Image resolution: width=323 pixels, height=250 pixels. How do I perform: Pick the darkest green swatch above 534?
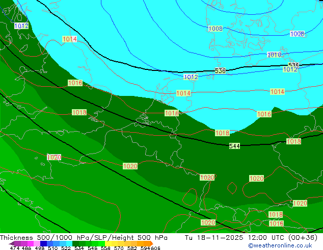[x=75, y=243]
